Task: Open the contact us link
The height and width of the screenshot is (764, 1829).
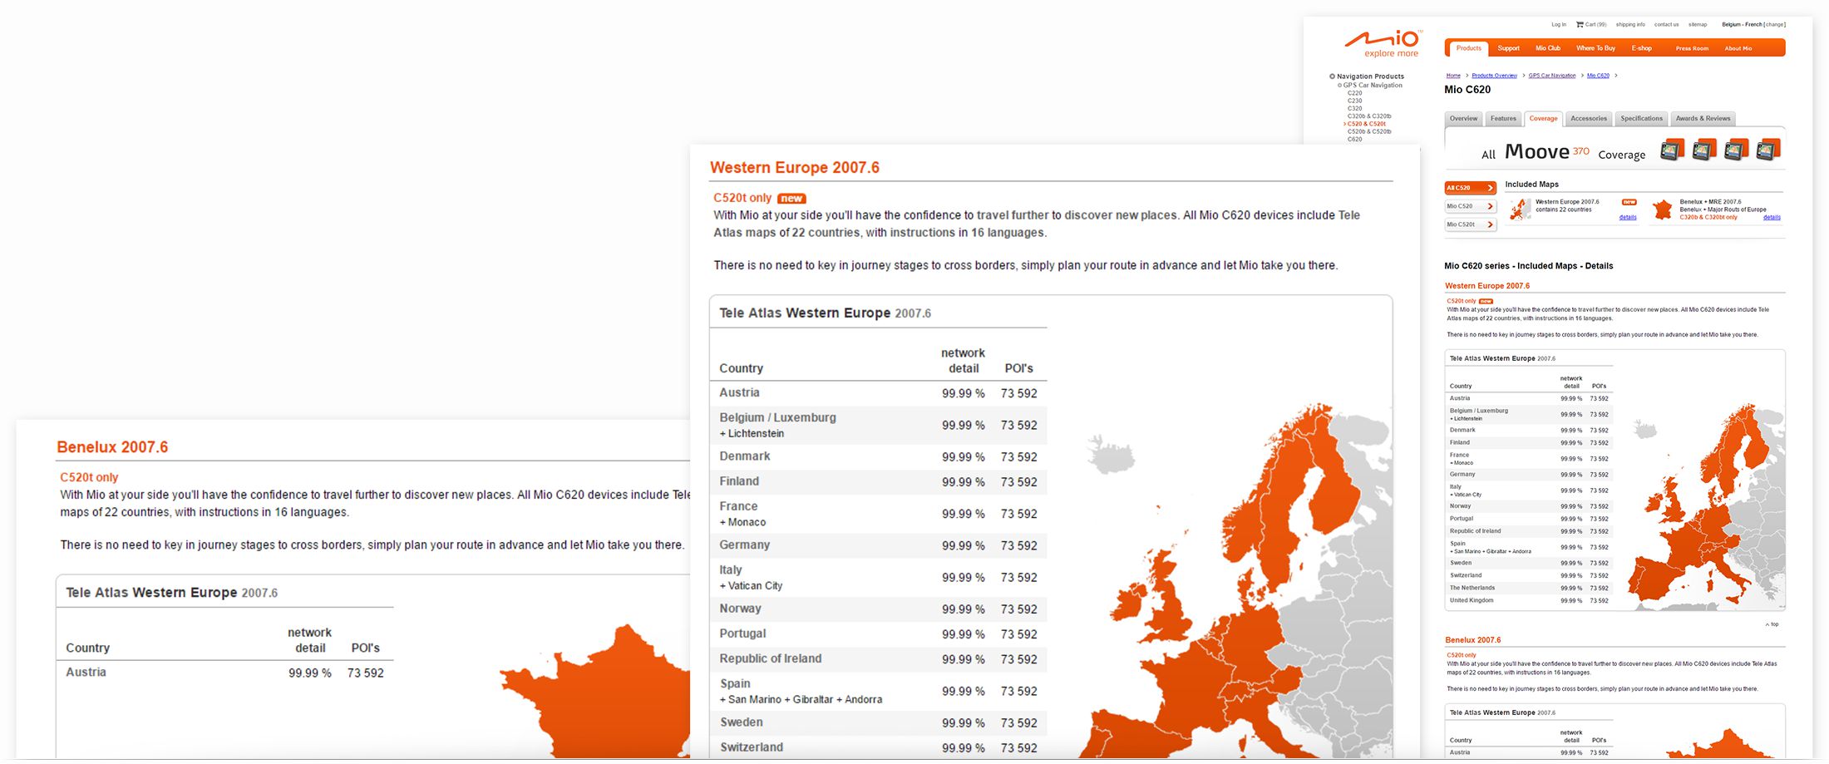Action: (1666, 24)
